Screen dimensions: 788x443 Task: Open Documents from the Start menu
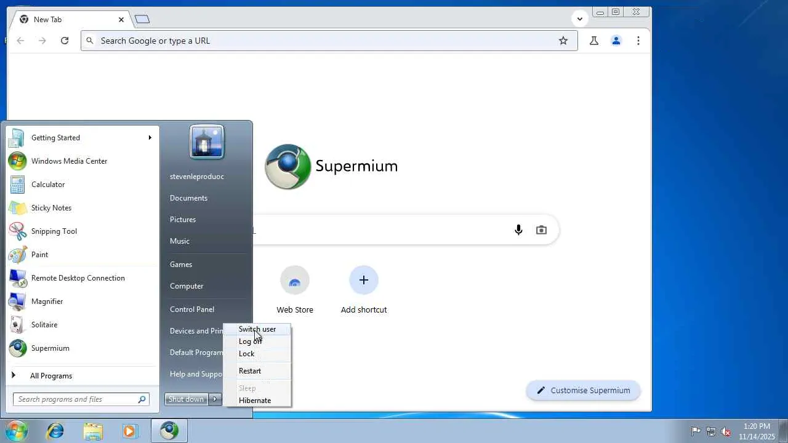[189, 198]
